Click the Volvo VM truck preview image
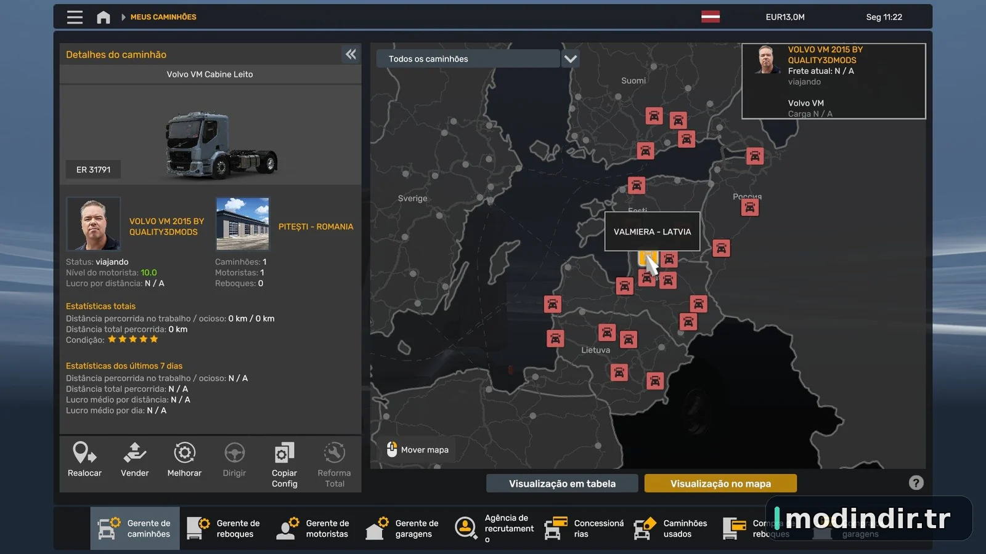 coord(221,145)
